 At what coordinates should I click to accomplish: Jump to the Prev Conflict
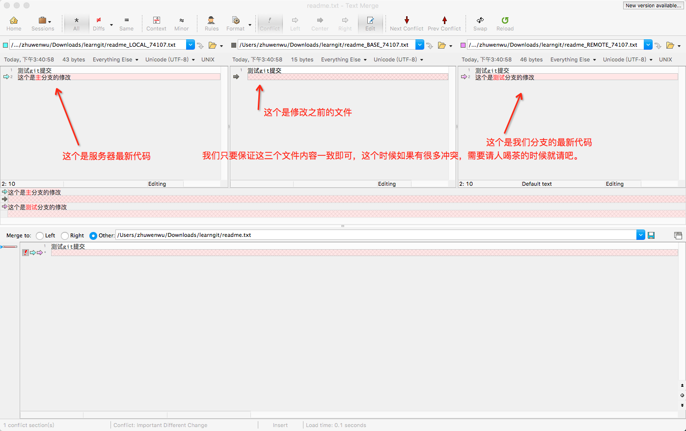point(444,23)
